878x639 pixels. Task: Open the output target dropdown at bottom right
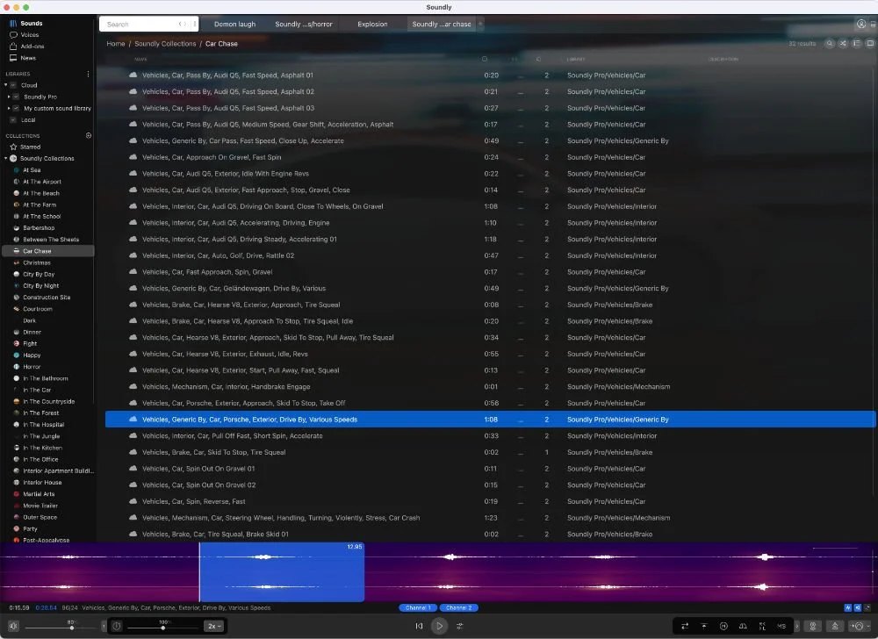click(x=860, y=626)
